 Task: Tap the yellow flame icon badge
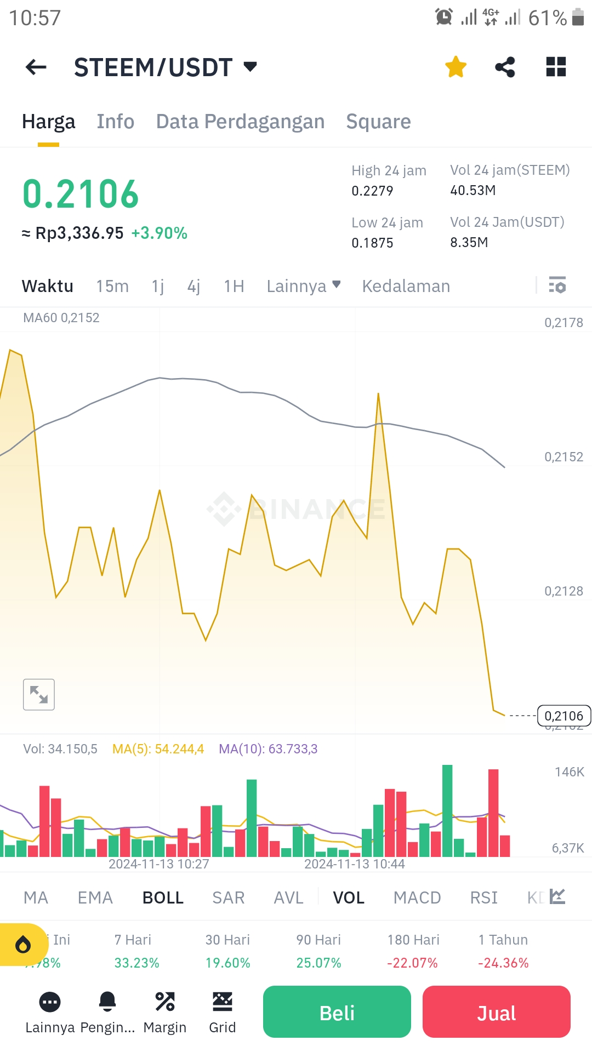(x=23, y=945)
